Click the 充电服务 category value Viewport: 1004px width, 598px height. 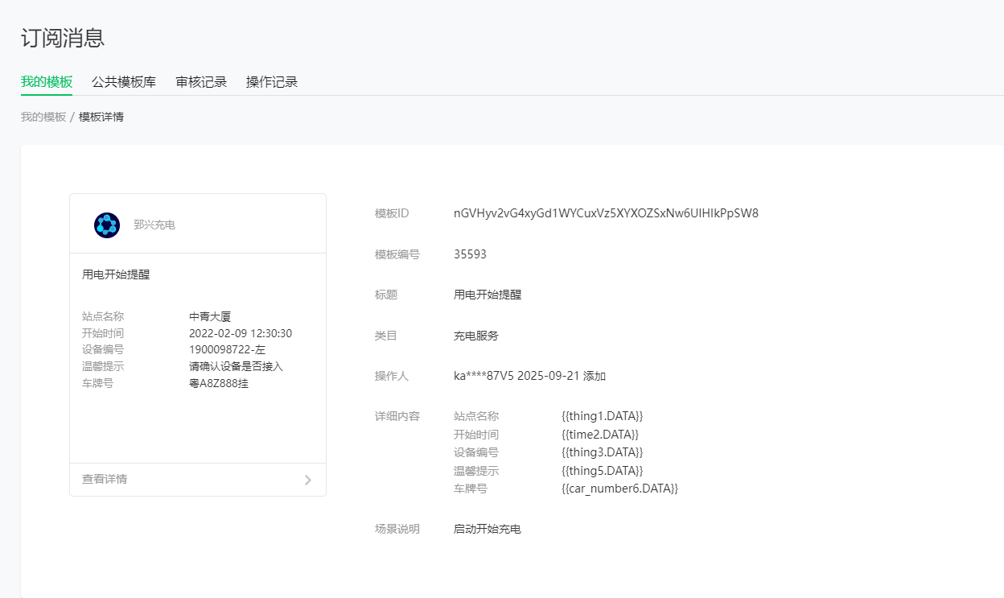click(476, 336)
